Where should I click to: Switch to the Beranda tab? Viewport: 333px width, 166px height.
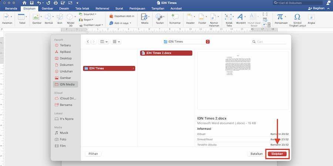[x=11, y=9]
